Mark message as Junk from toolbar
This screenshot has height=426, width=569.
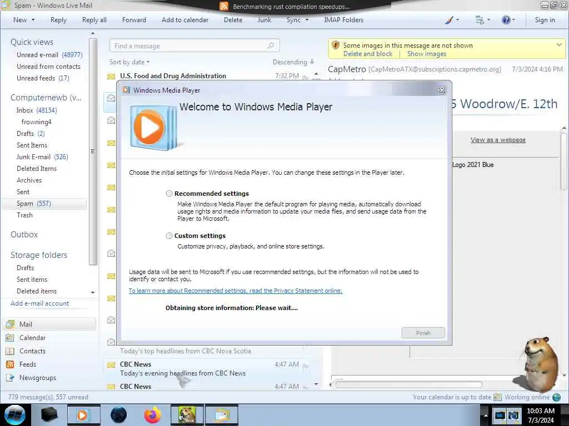(264, 20)
